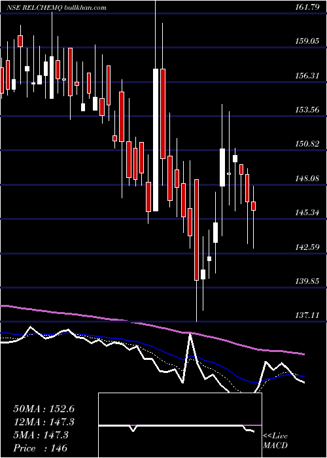Click the '5MA : 147.3' reading
The width and height of the screenshot is (327, 458).
coord(41,435)
